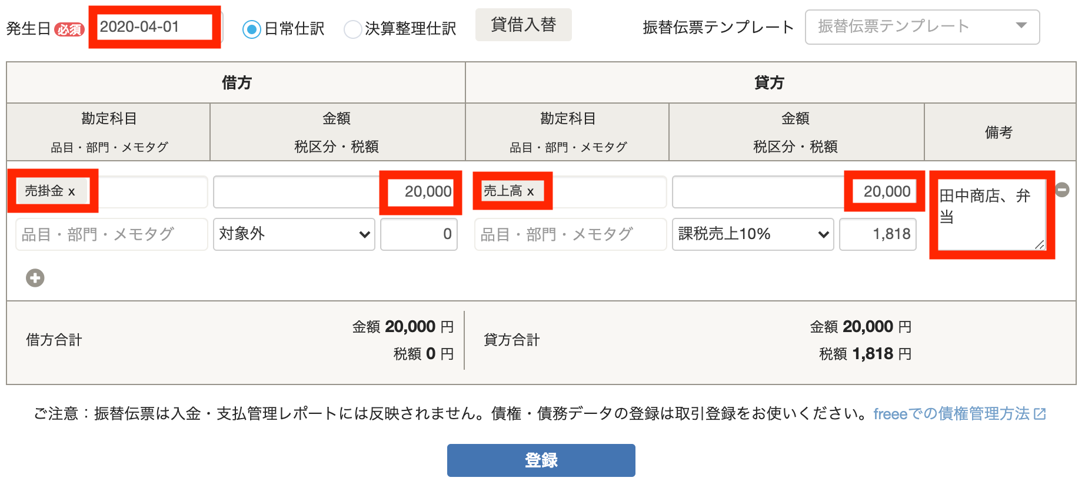Click the blue 登録 button
1085x504 pixels.
pyautogui.click(x=541, y=460)
